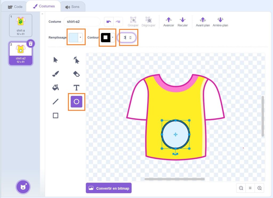Click the bottom-right selection handle of circle
273x198 pixels.
(x=189, y=148)
